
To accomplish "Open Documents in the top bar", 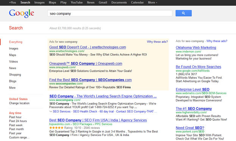I will pos(119,3).
